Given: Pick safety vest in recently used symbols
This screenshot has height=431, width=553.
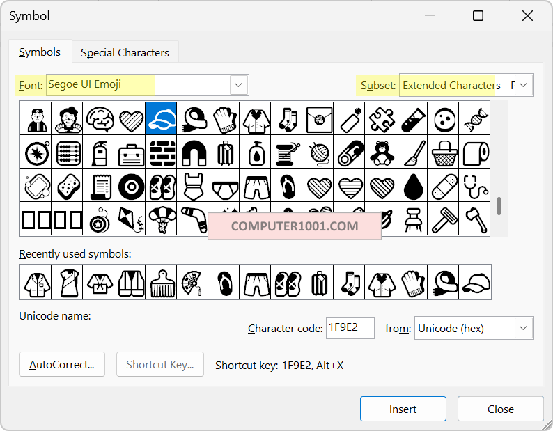Looking at the screenshot, I should coord(130,282).
